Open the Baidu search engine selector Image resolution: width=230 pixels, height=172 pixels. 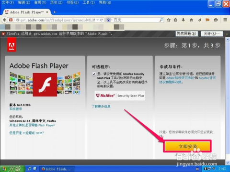[x=109, y=20]
